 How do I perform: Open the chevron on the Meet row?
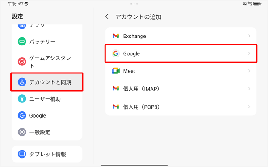[249, 71]
